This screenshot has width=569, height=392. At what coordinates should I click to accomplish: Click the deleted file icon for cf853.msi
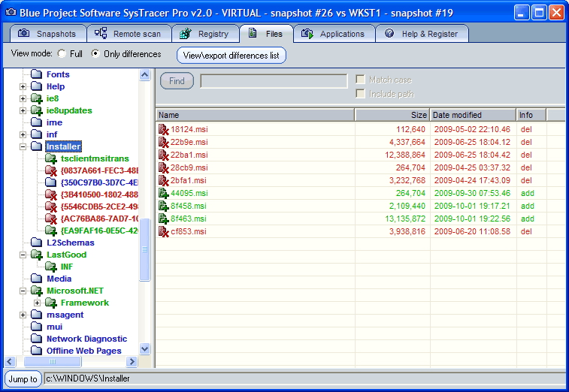[x=163, y=231]
